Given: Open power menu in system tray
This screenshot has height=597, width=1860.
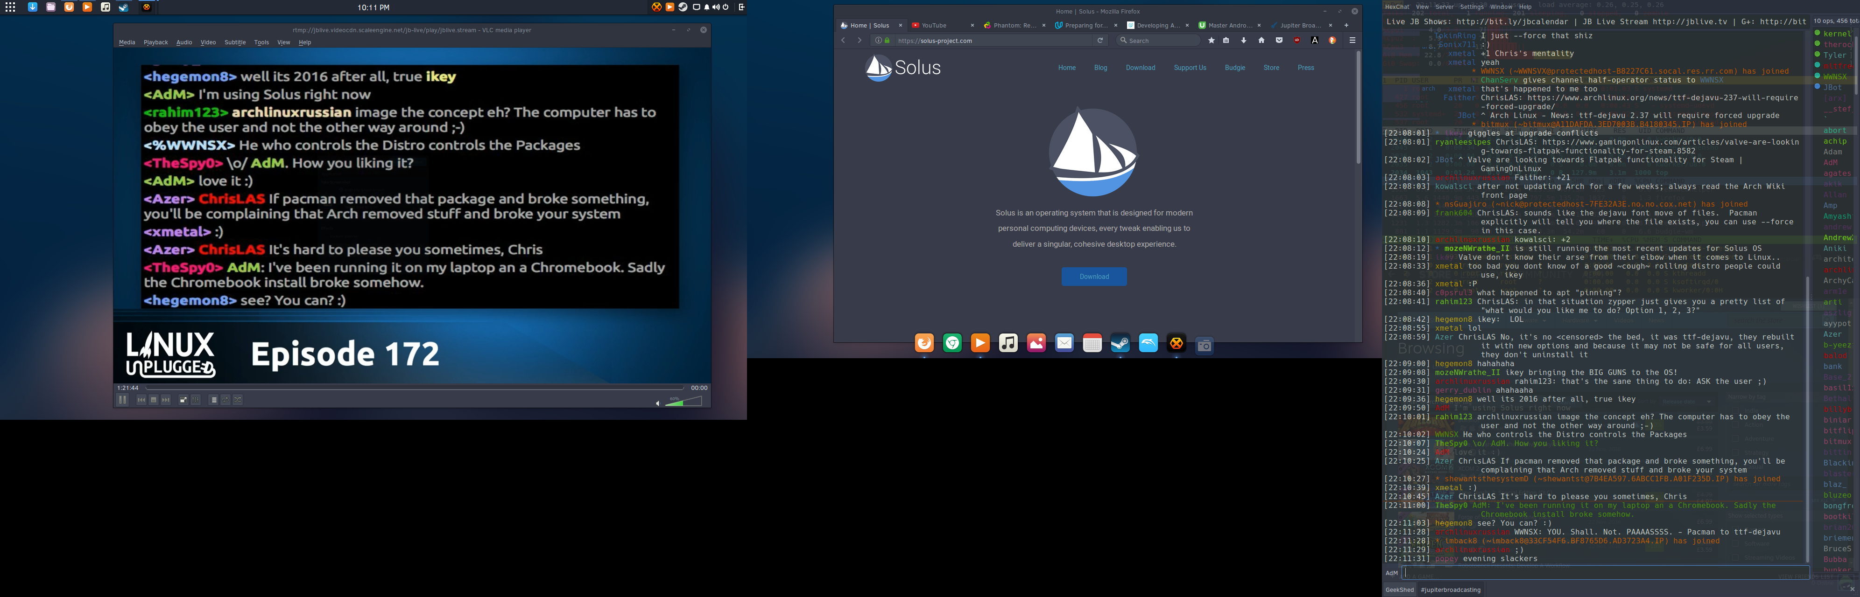Looking at the screenshot, I should click(726, 7).
